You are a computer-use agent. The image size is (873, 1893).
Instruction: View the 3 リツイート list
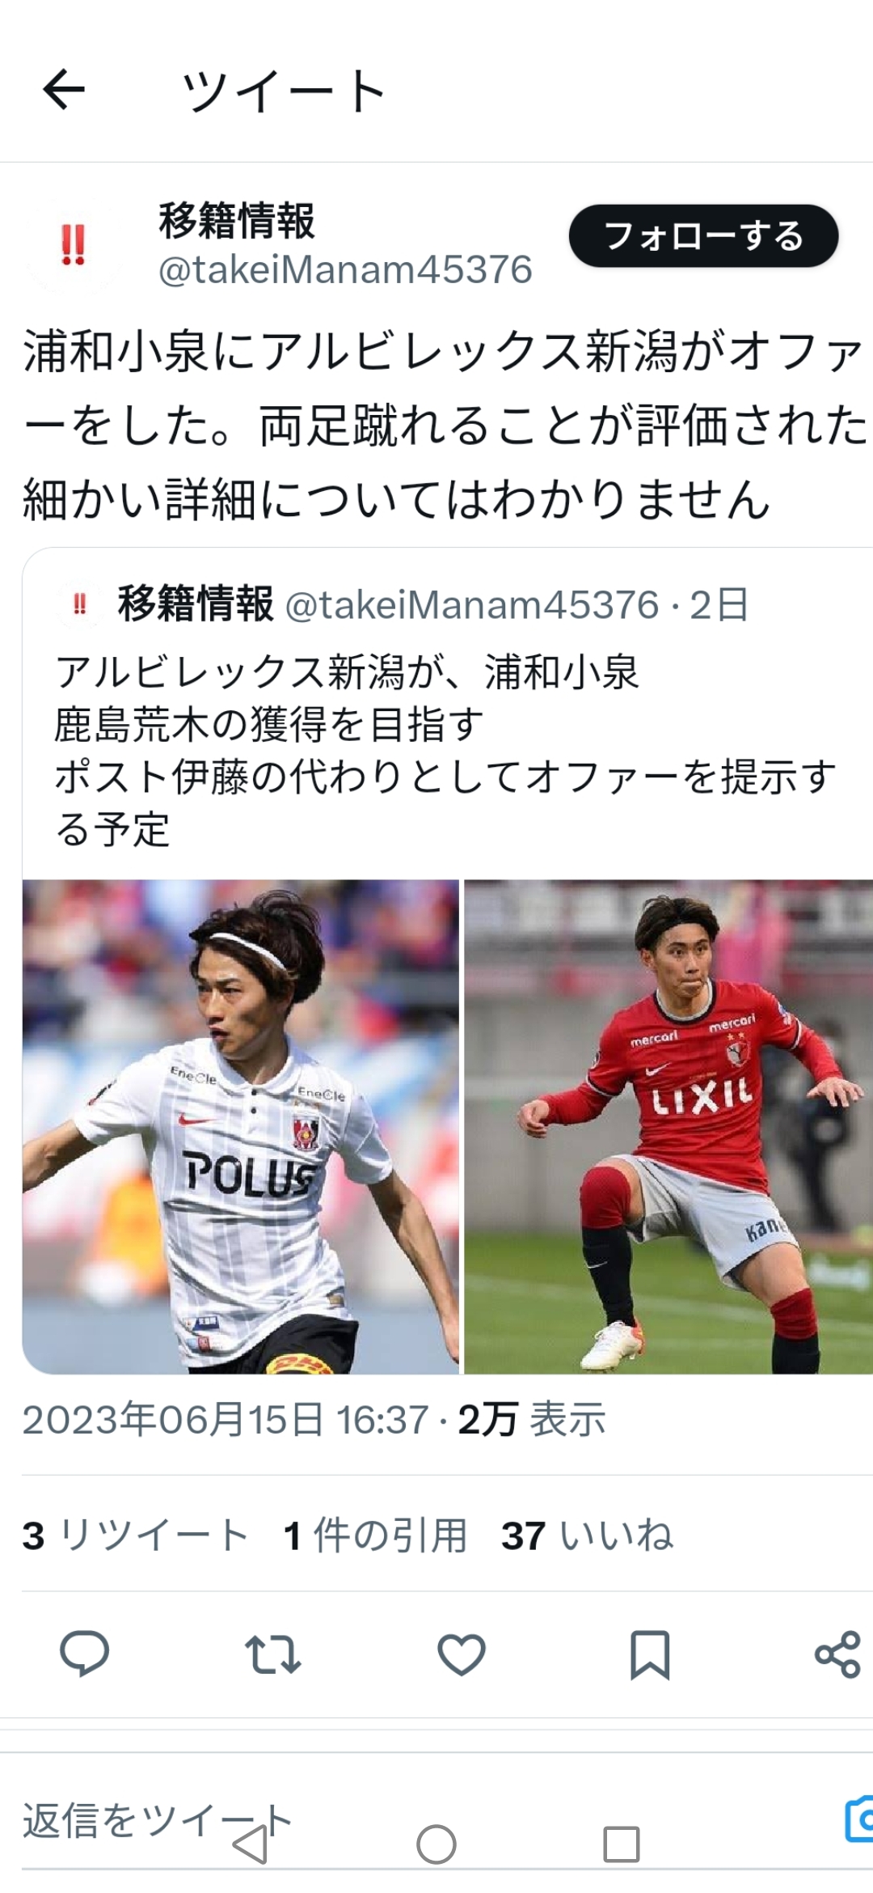(x=135, y=1535)
